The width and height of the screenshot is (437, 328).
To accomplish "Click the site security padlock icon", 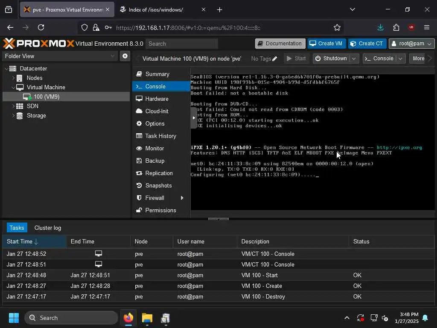I will (x=96, y=27).
